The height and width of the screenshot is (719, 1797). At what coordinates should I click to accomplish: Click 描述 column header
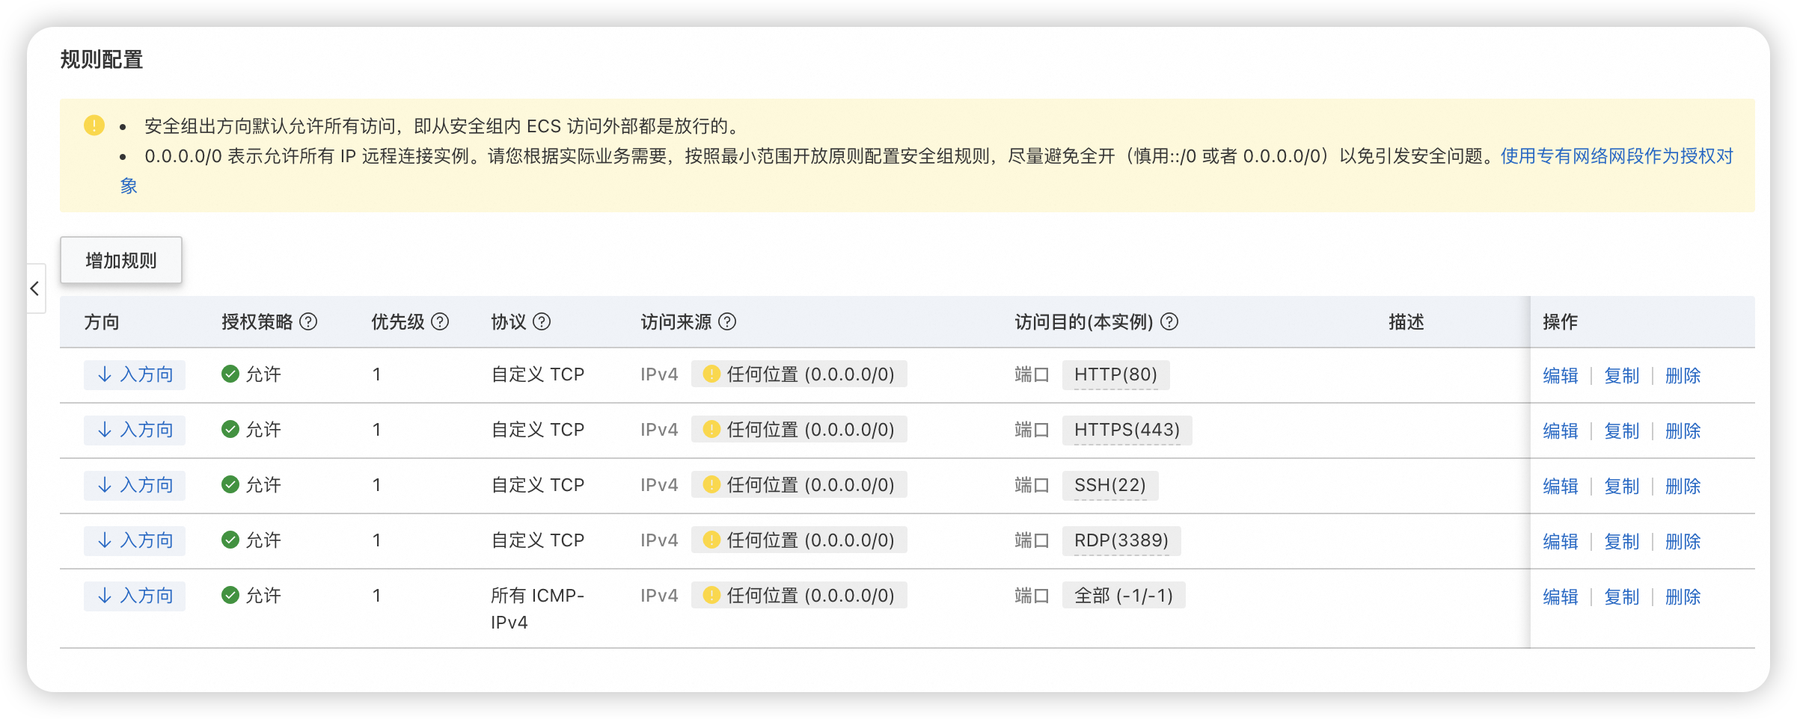pos(1405,321)
